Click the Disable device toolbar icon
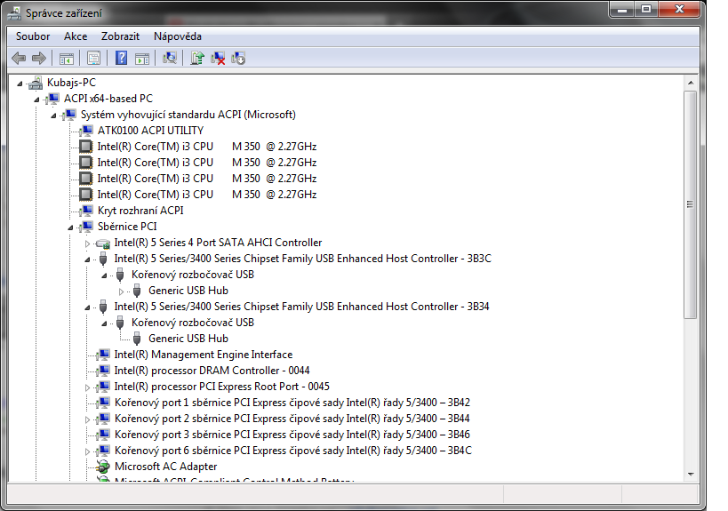Screen dimensions: 728x511 pos(238,59)
